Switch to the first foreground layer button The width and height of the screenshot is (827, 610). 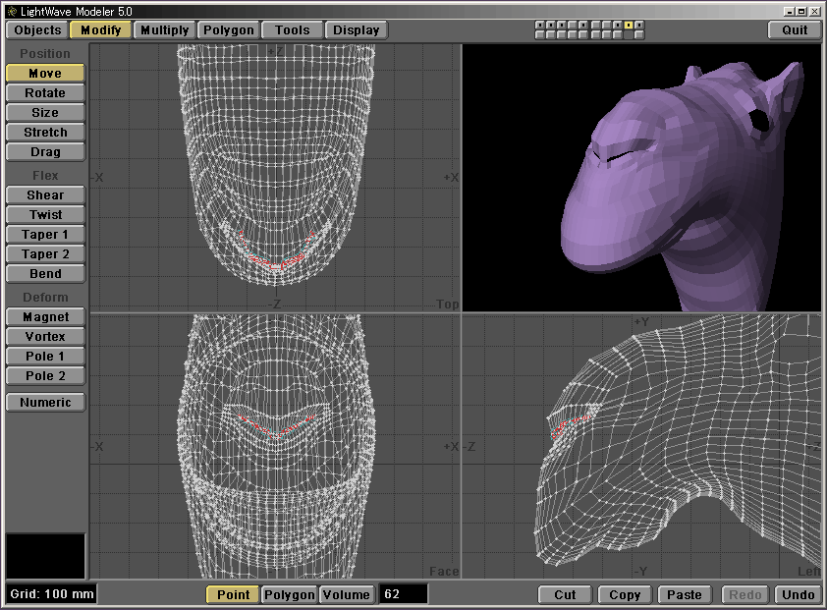[540, 25]
